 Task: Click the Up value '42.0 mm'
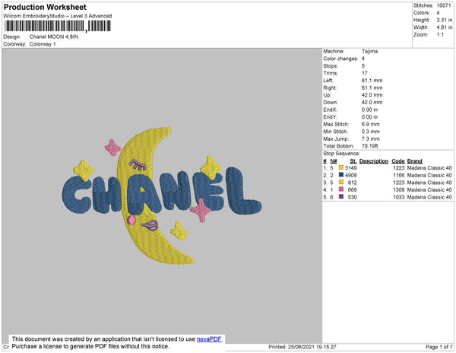[372, 95]
